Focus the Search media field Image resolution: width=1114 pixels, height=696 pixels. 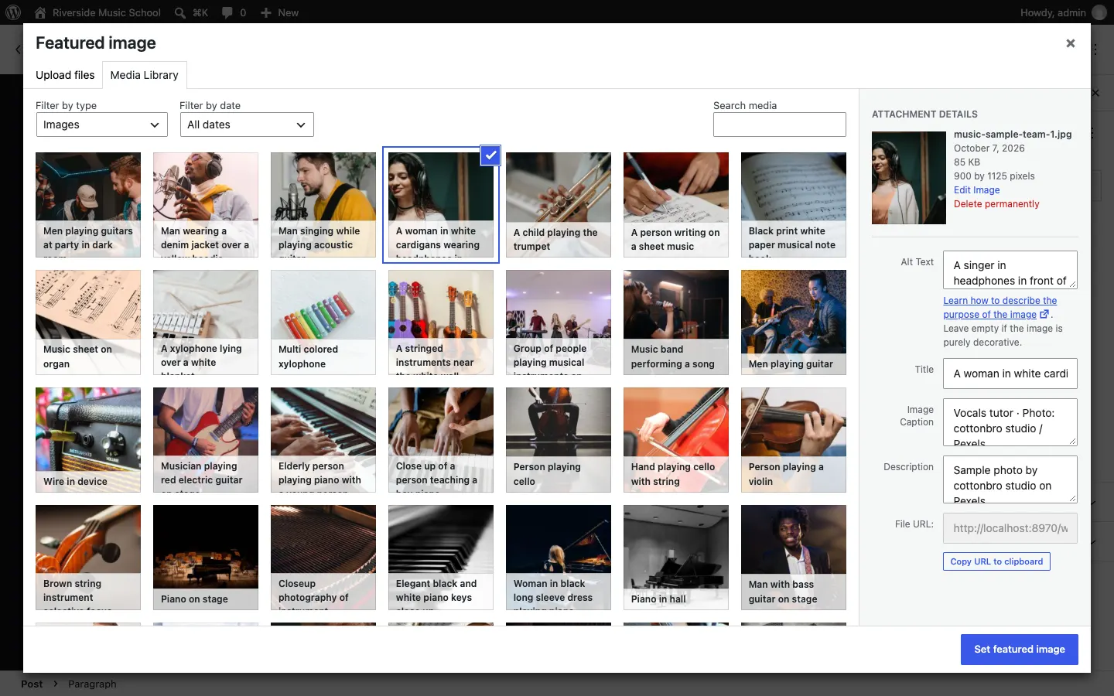pos(780,125)
